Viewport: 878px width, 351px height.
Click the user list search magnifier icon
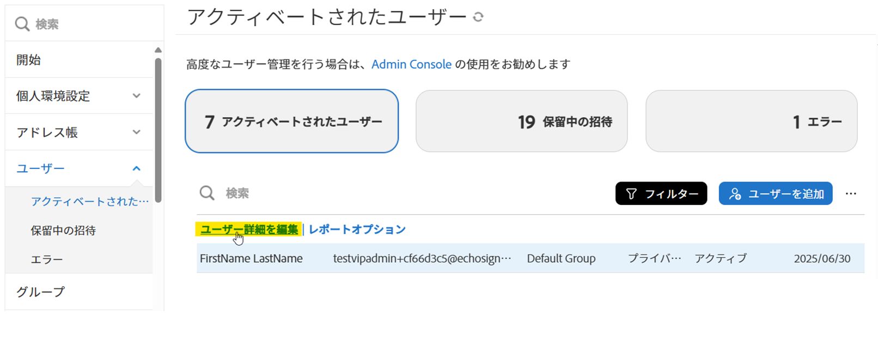click(x=207, y=193)
